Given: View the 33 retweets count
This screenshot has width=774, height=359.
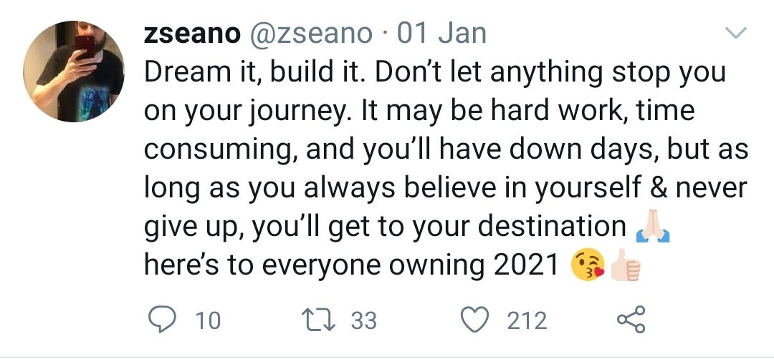Looking at the screenshot, I should tap(363, 320).
